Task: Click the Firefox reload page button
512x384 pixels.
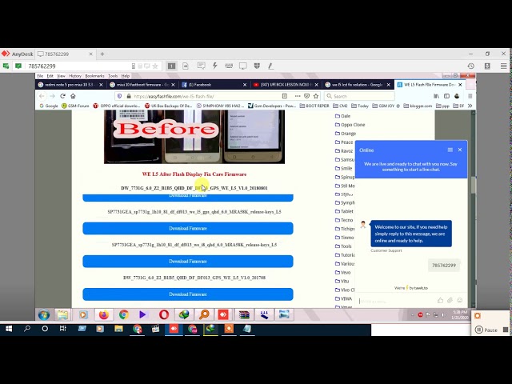Action: pyautogui.click(x=62, y=96)
